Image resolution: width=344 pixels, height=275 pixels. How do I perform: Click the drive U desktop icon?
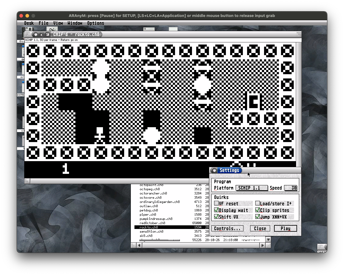[149, 29]
